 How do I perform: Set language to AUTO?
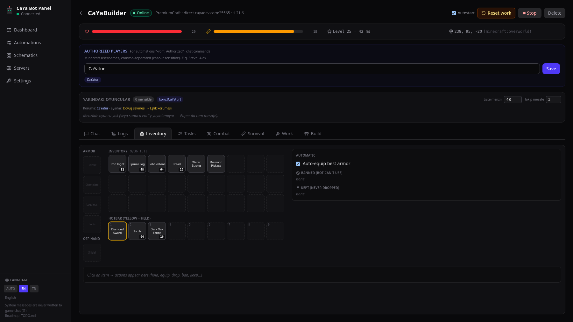tap(11, 289)
